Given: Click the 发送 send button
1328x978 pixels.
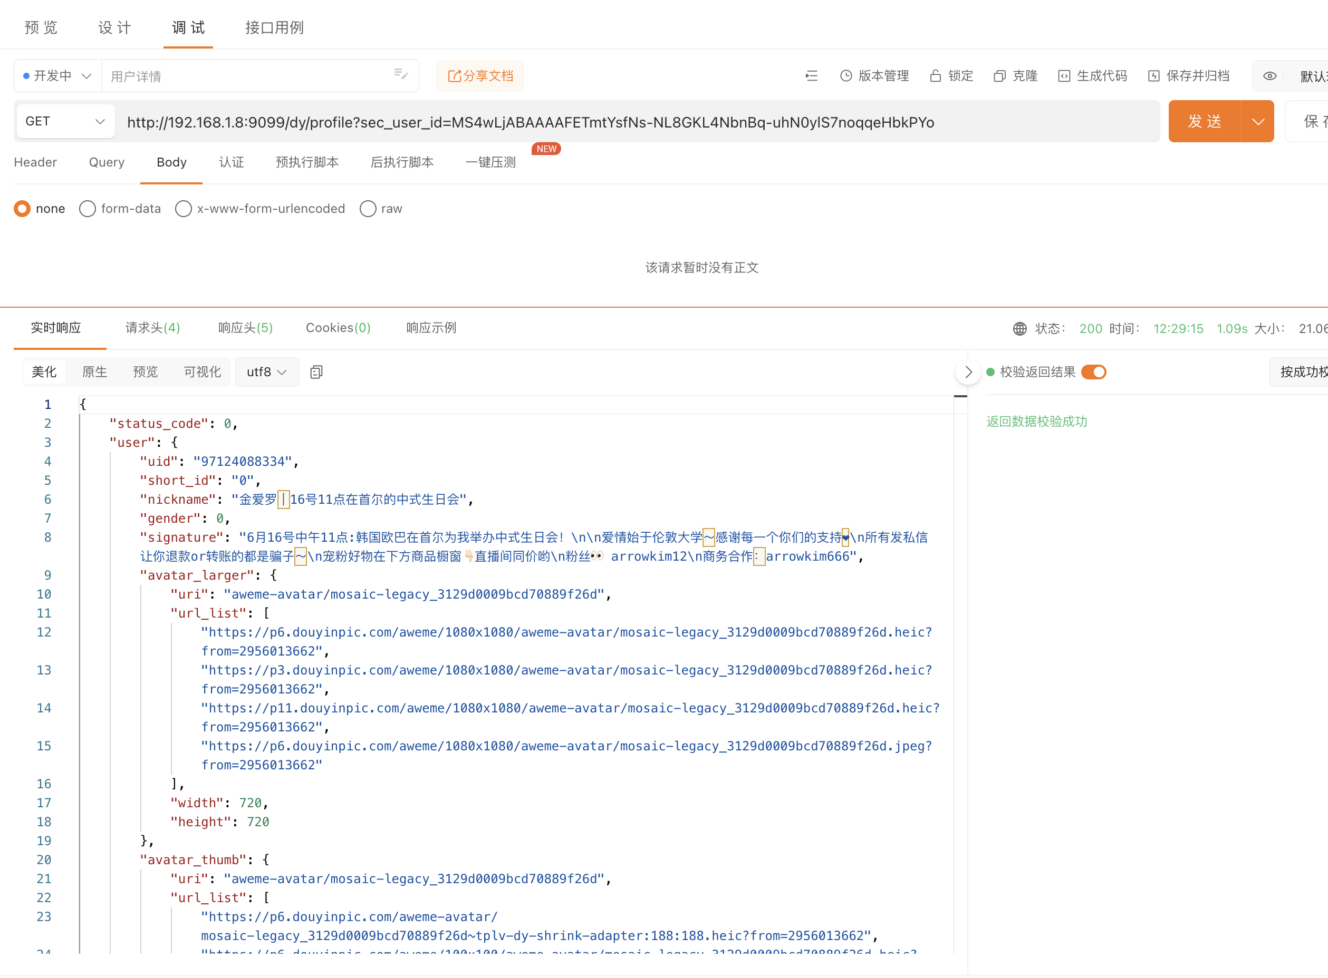Looking at the screenshot, I should 1205,121.
